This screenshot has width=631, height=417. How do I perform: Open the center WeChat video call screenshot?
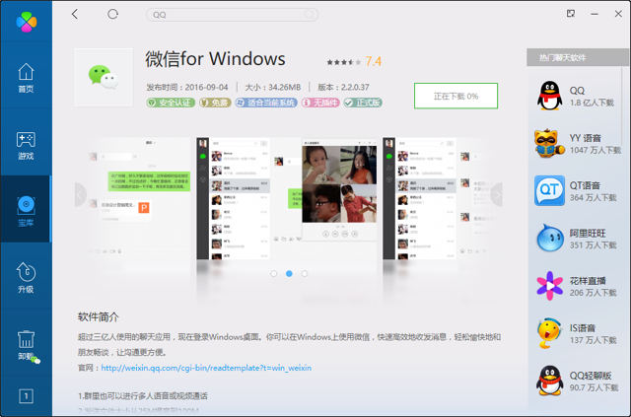287,198
